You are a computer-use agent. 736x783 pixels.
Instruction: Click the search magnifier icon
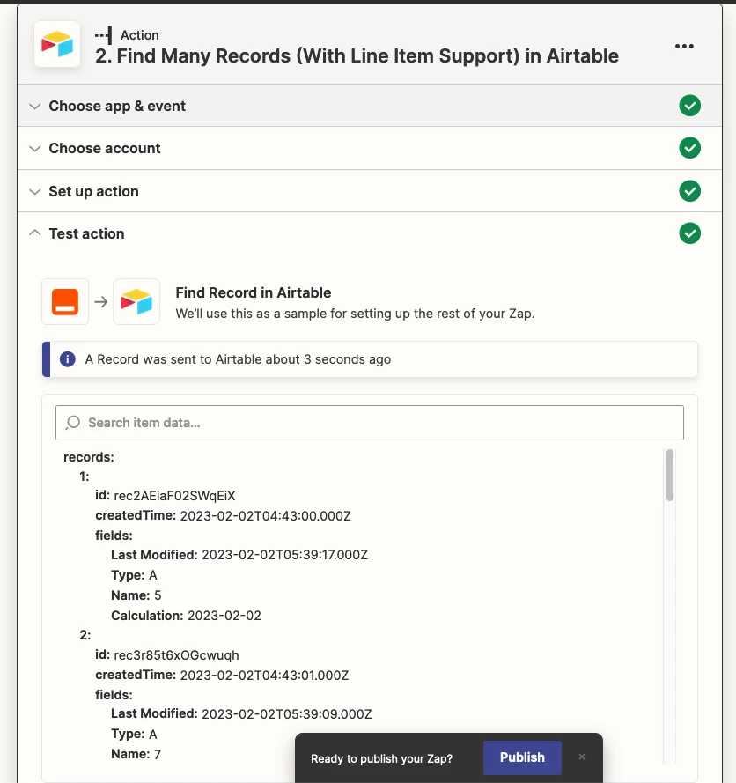click(73, 423)
